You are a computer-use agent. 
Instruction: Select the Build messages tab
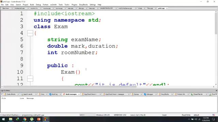point(71,94)
